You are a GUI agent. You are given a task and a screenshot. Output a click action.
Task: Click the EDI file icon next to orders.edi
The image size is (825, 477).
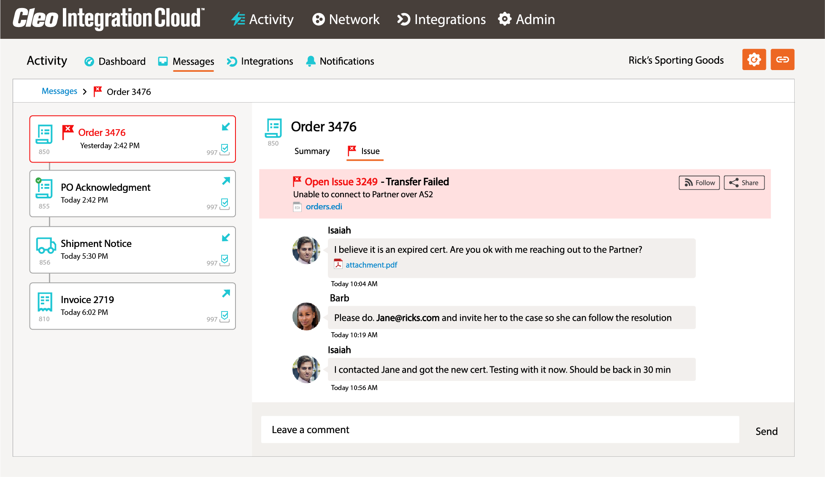click(297, 207)
